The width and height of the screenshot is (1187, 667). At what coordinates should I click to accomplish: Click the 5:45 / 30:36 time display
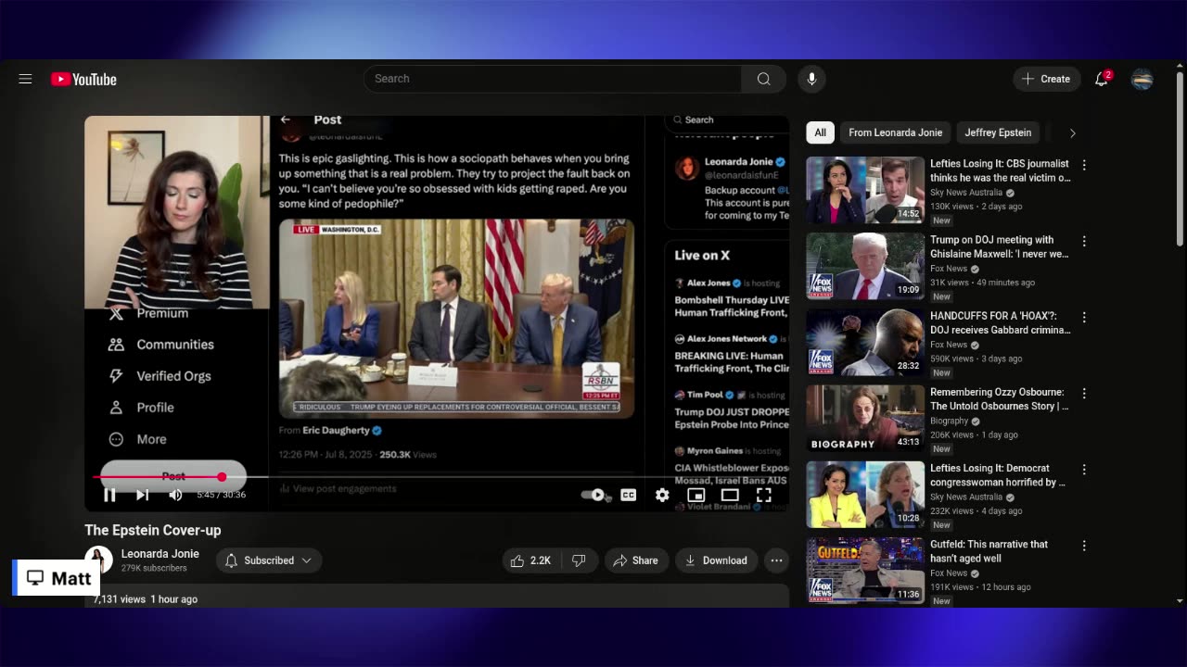[221, 496]
